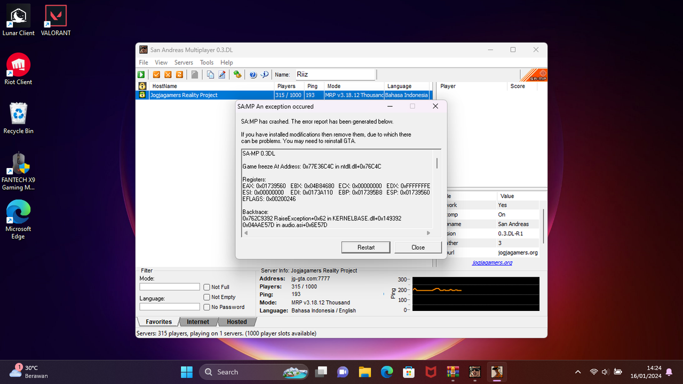Open Microsoft Store taskbar icon

tap(409, 372)
